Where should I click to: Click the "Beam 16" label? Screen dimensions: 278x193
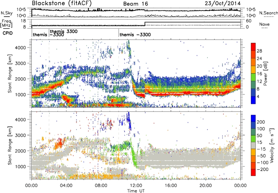click(x=136, y=4)
